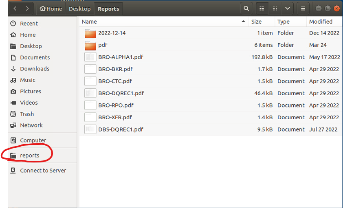Screen dimensions: 343x208
Task: Switch to list view
Action: [x=262, y=9]
